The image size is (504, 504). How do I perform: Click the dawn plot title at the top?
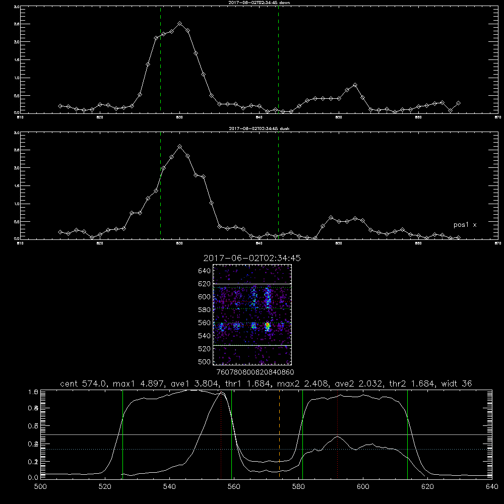point(259,3)
